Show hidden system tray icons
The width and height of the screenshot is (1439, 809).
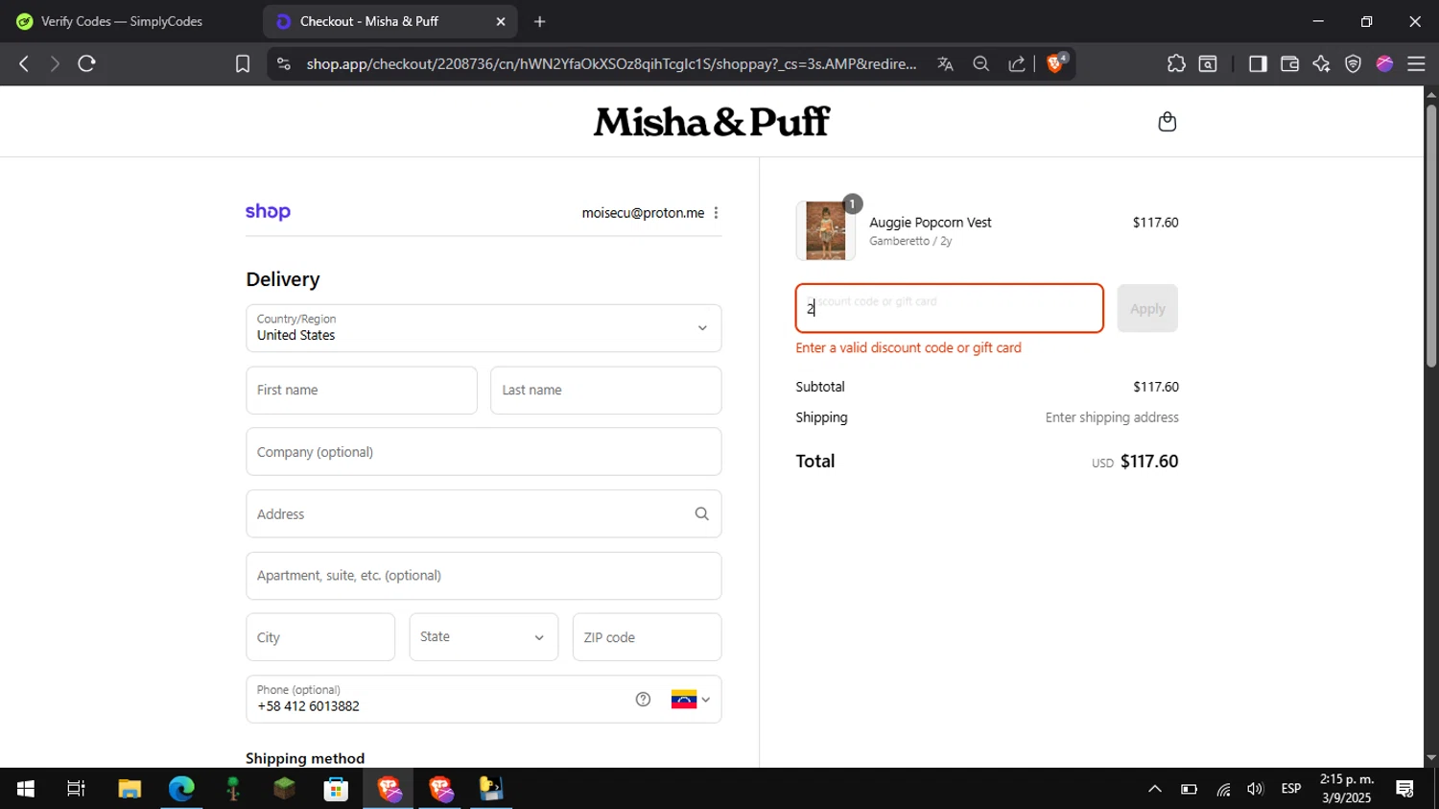[x=1155, y=789]
